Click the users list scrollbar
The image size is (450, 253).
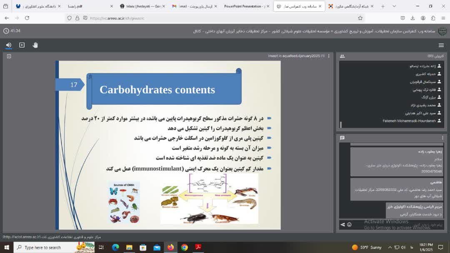pyautogui.click(x=341, y=124)
